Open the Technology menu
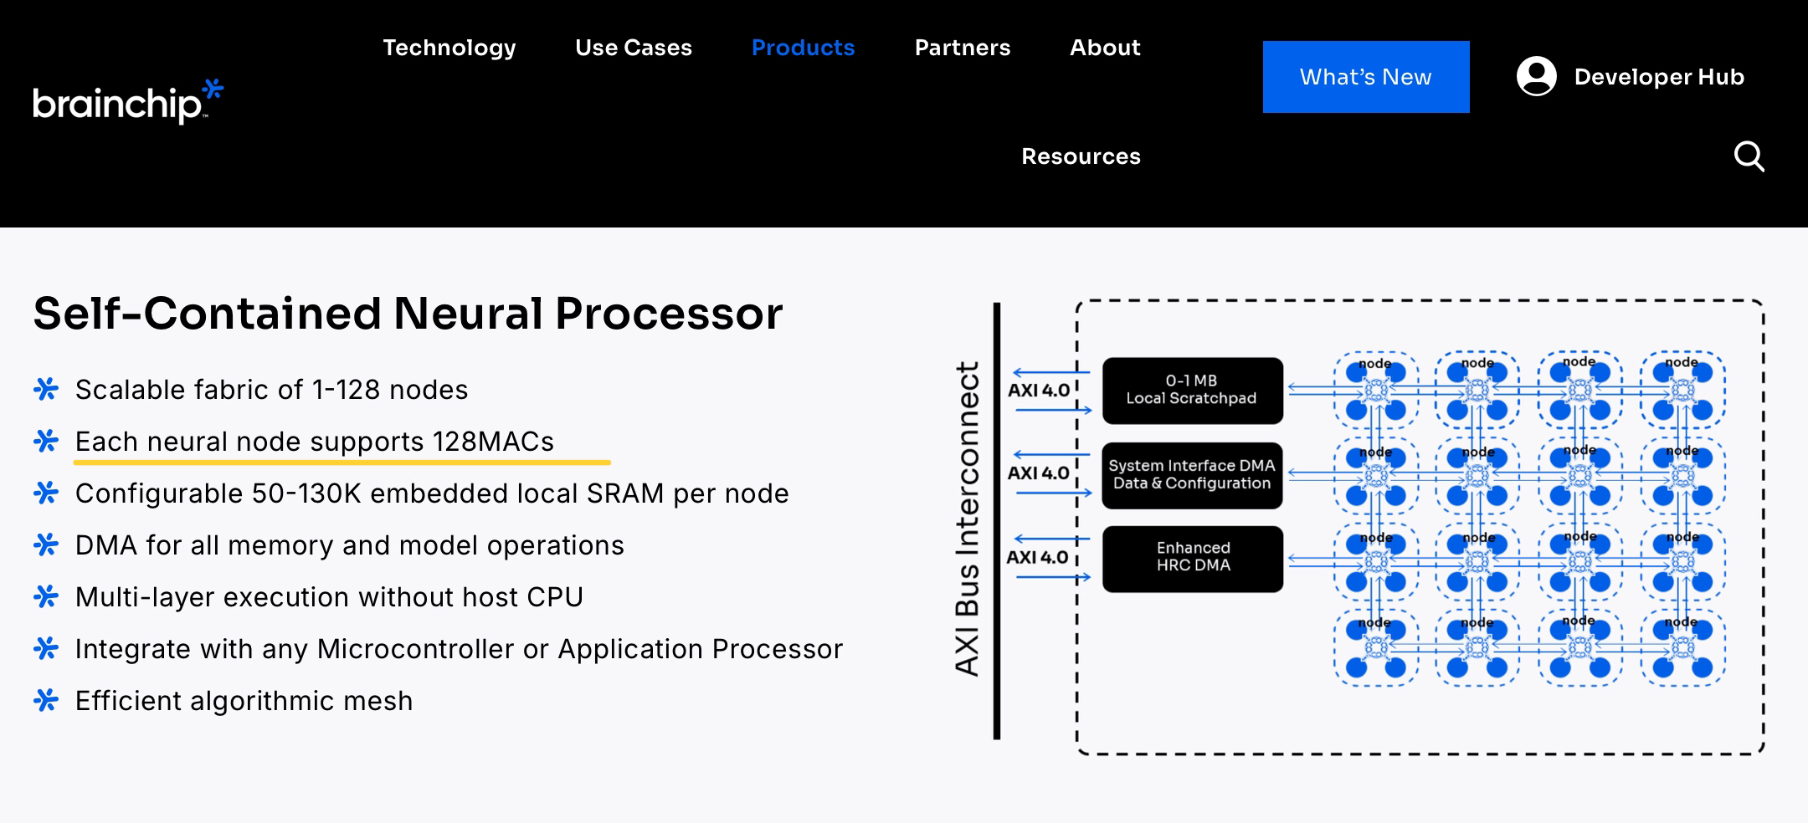This screenshot has width=1808, height=823. pyautogui.click(x=449, y=48)
